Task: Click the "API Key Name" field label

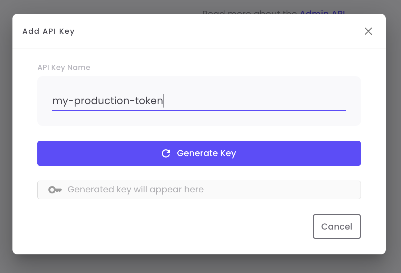Action: click(64, 68)
